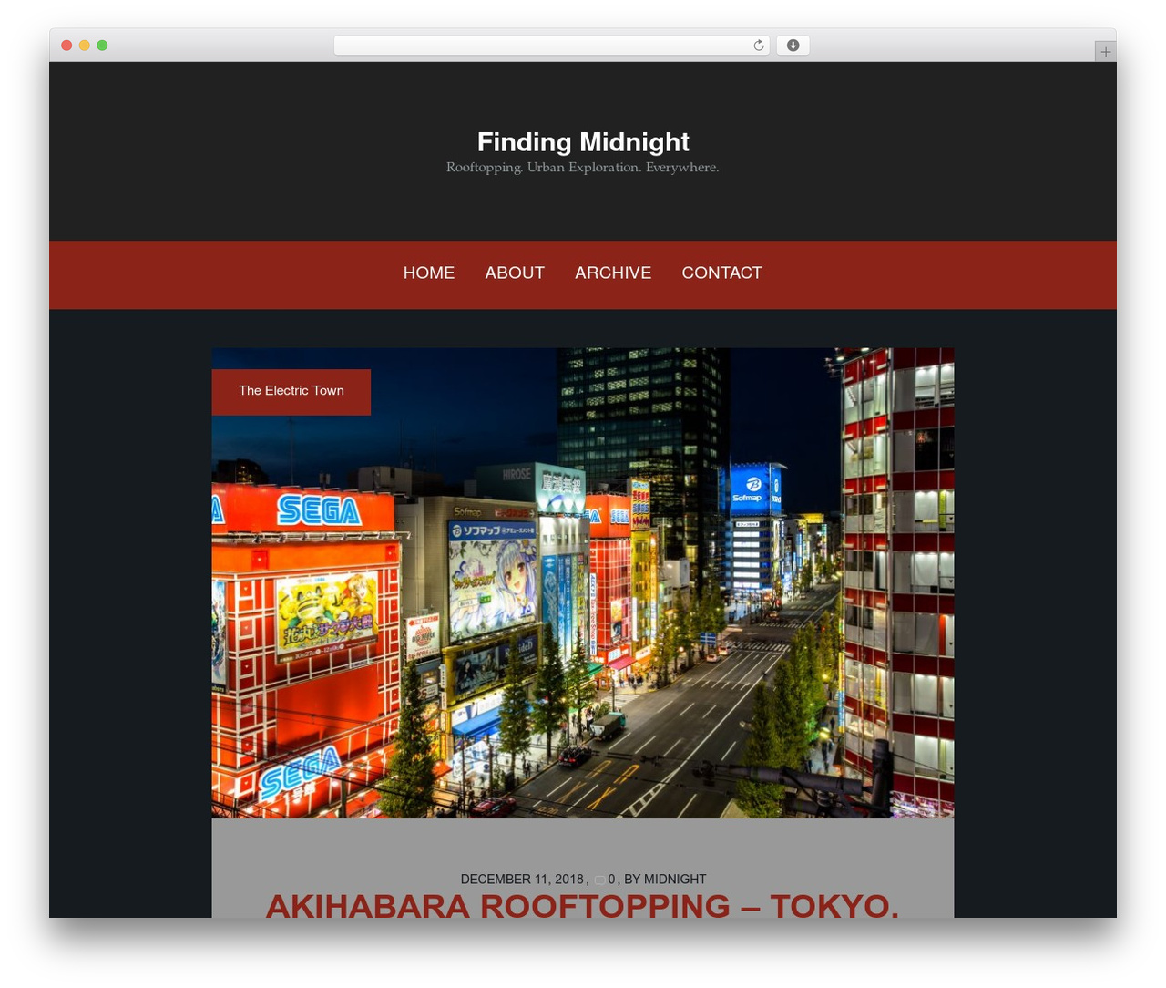This screenshot has height=988, width=1166.
Task: Open the Akihabara Rooftopping – Tokyo post title
Action: (582, 905)
